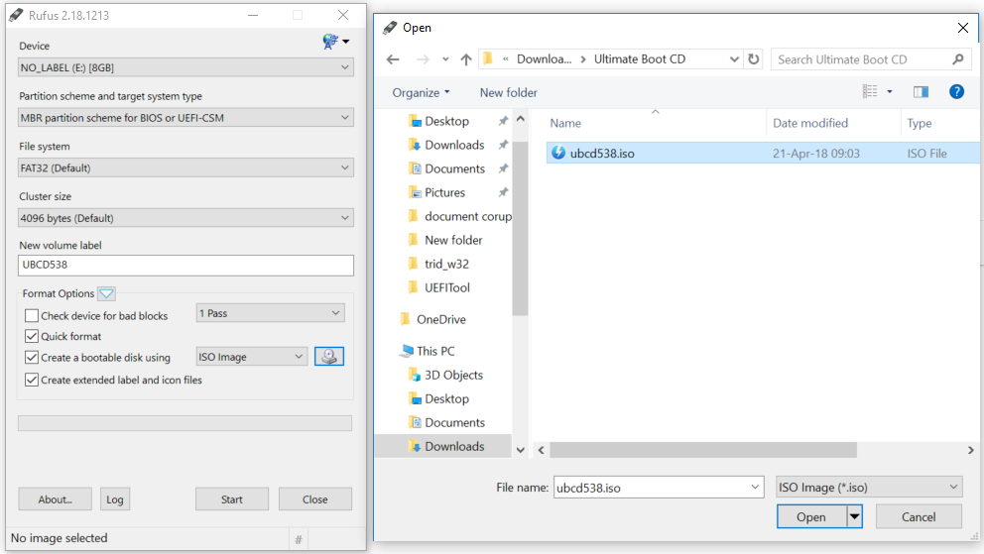984x554 pixels.
Task: Click the Rufus title bar USB icon
Action: point(16,15)
